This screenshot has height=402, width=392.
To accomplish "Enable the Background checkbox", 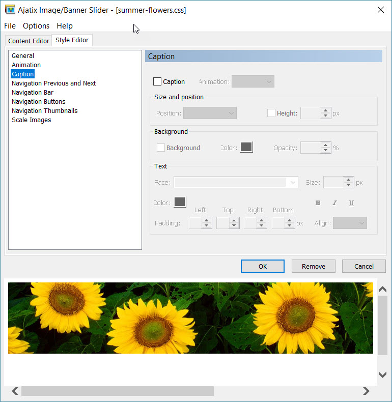I will tap(160, 148).
